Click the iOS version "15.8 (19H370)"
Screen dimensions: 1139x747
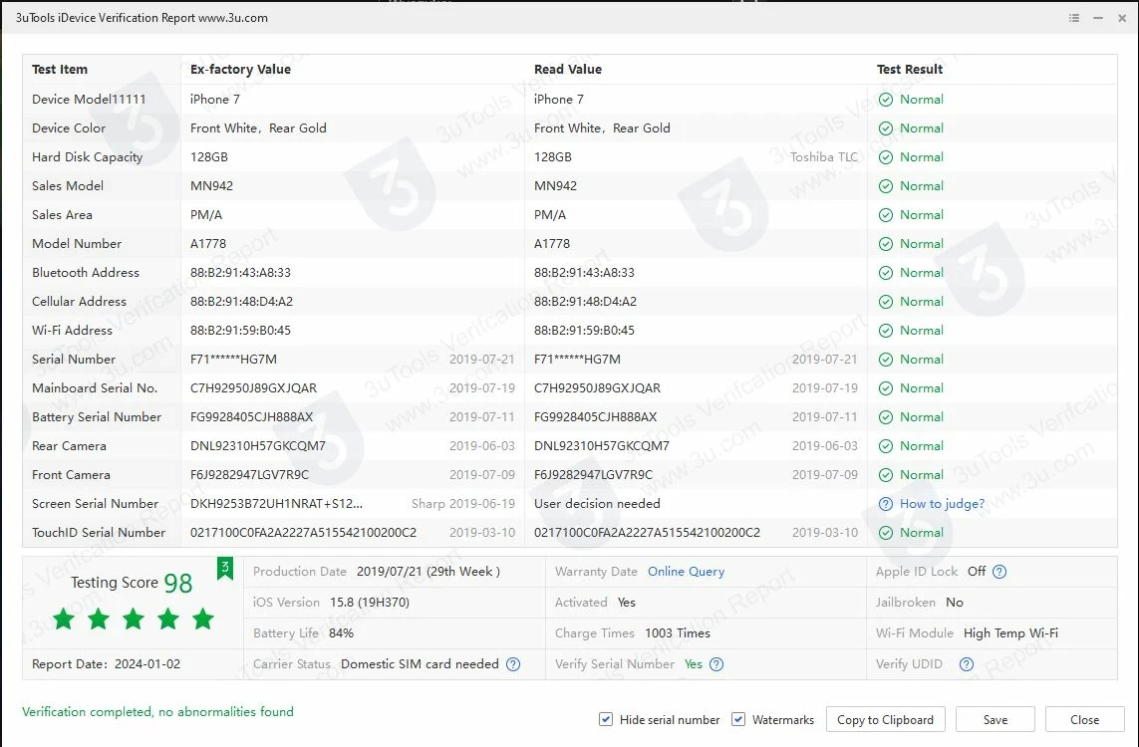pos(370,603)
